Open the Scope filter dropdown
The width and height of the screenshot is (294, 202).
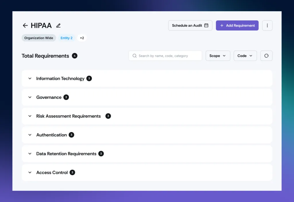[218, 56]
